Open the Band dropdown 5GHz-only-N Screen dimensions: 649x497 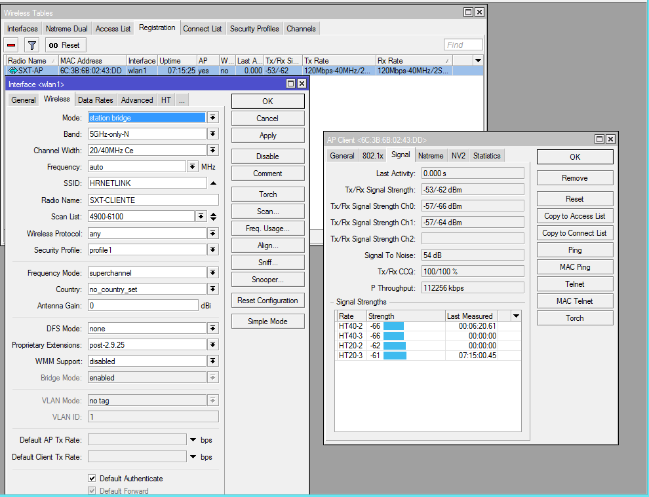213,134
